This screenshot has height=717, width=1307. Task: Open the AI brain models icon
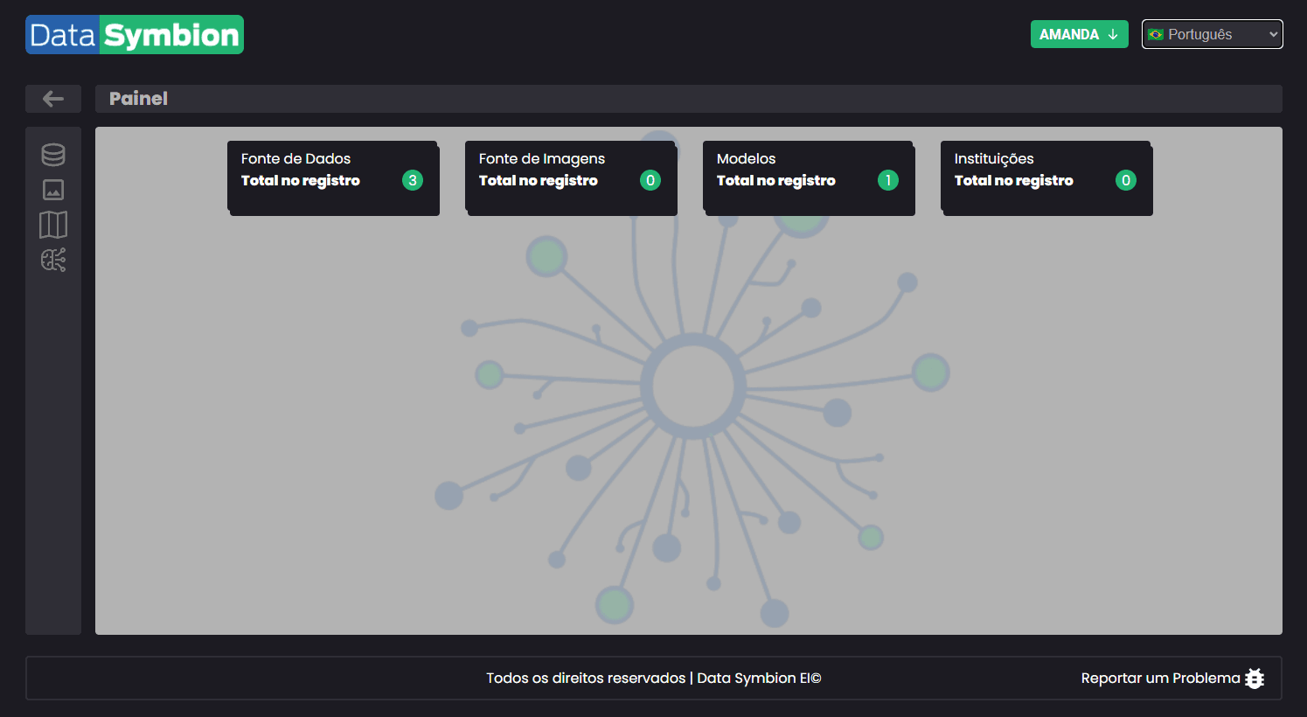(53, 260)
